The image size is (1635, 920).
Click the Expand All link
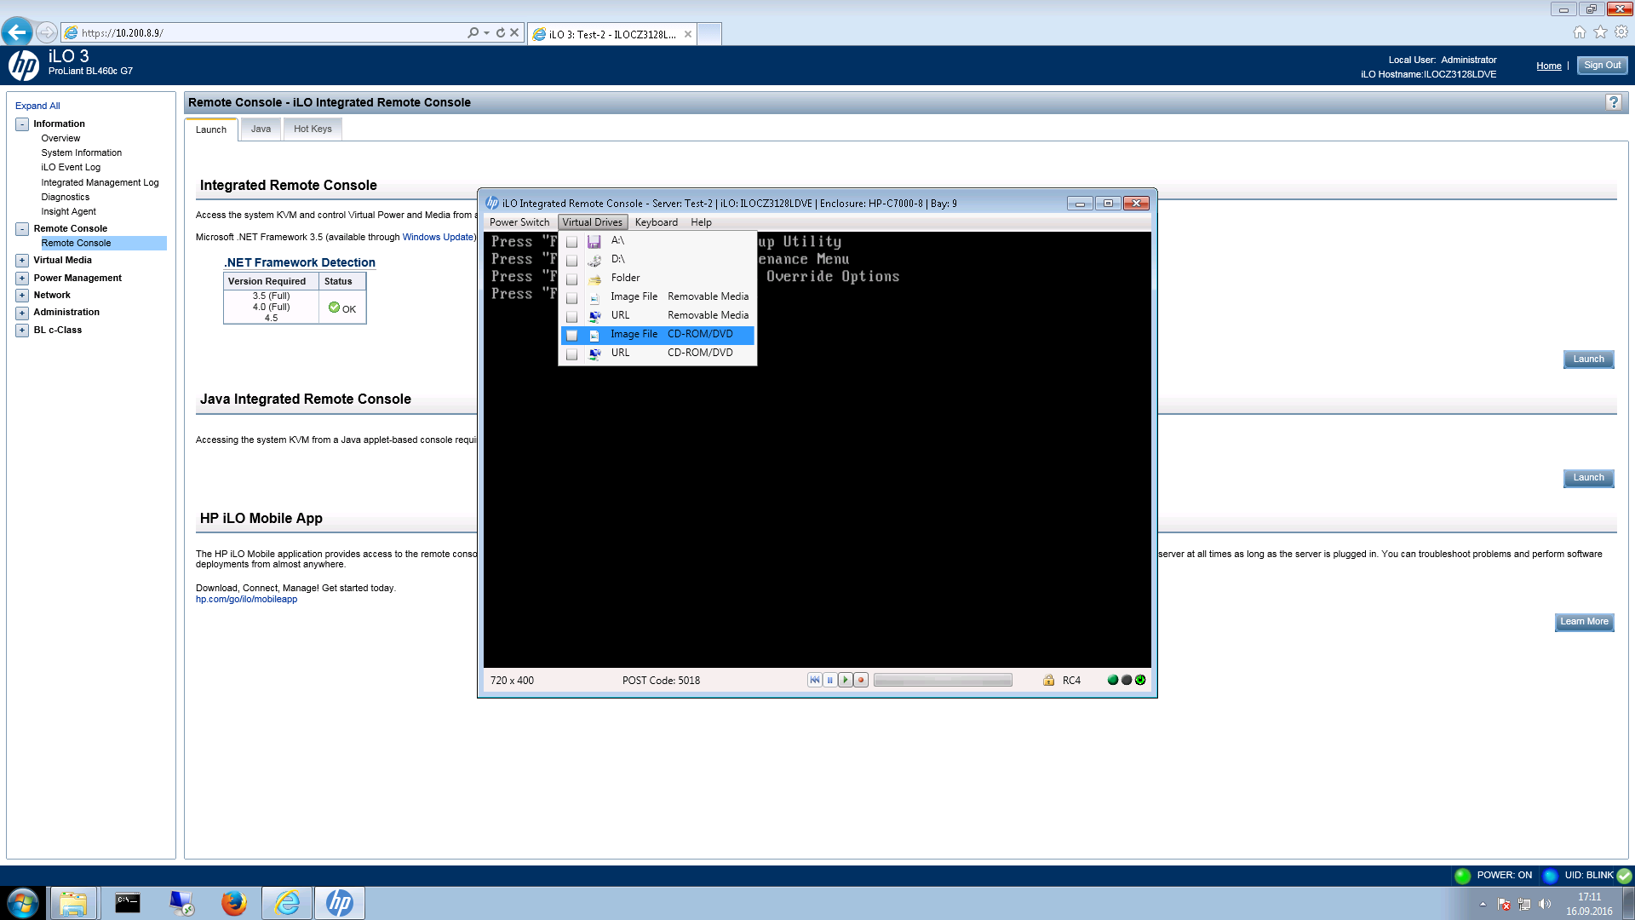(x=37, y=106)
